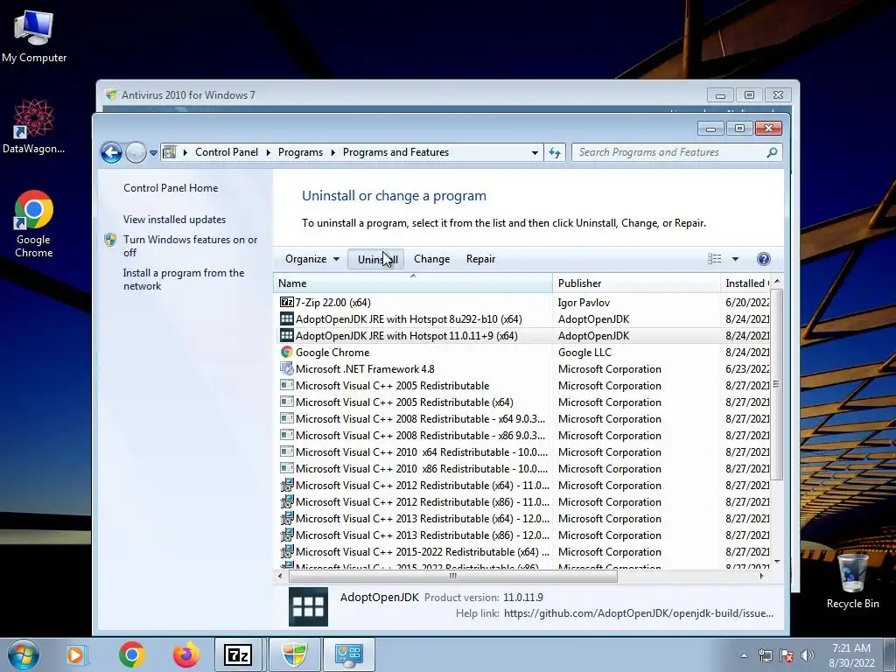Image resolution: width=896 pixels, height=672 pixels.
Task: Open View installed updates link
Action: [x=174, y=220]
